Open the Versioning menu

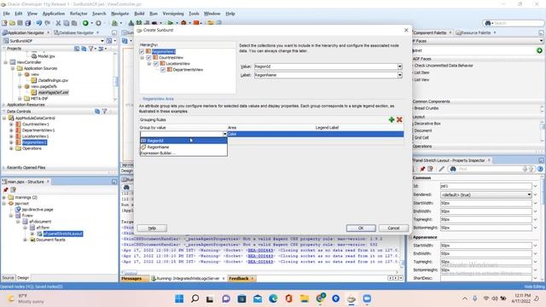click(173, 14)
